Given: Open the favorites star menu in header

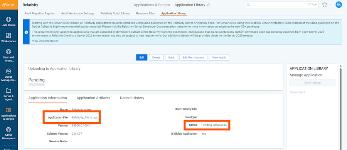Looking at the screenshot, I should [324, 5].
